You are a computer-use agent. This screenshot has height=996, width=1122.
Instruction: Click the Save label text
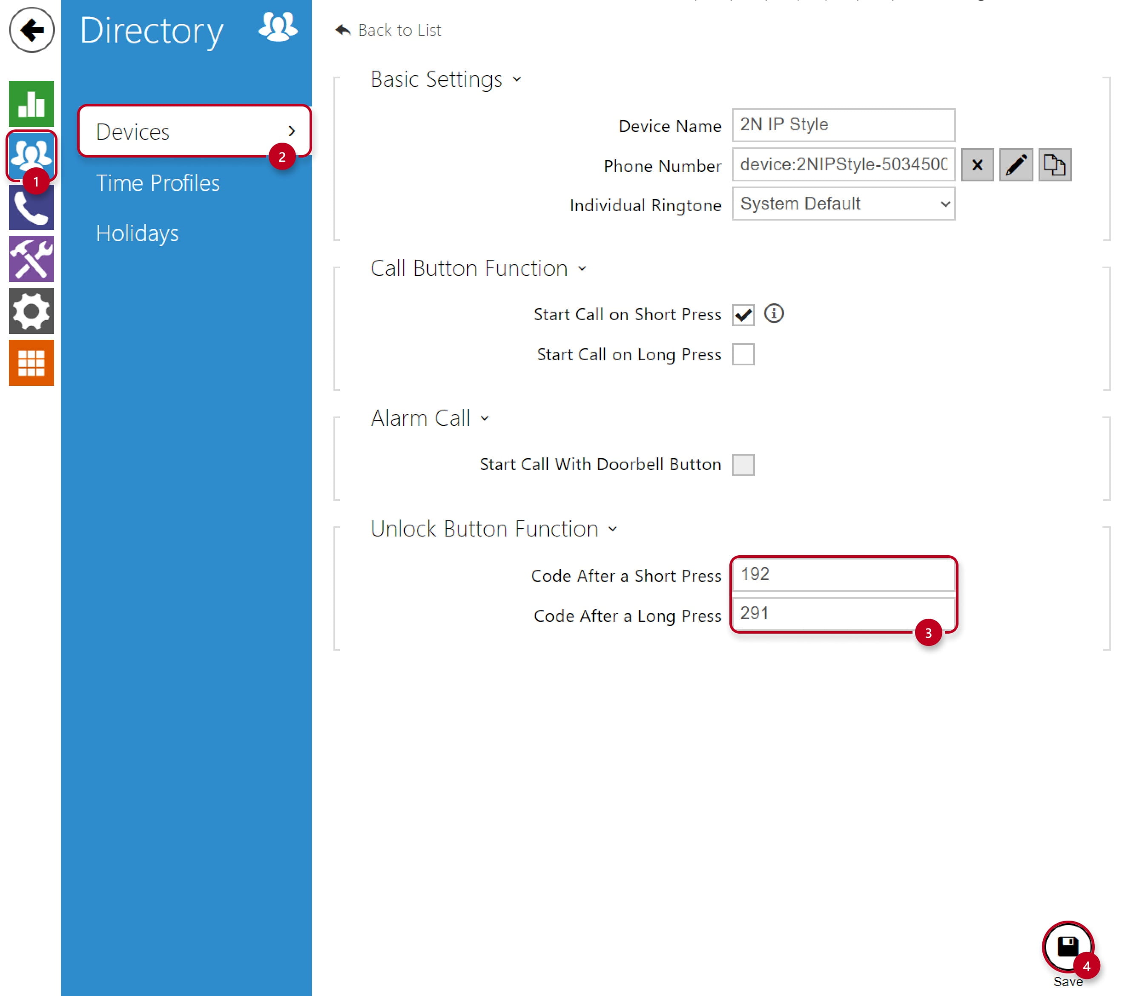1067,982
